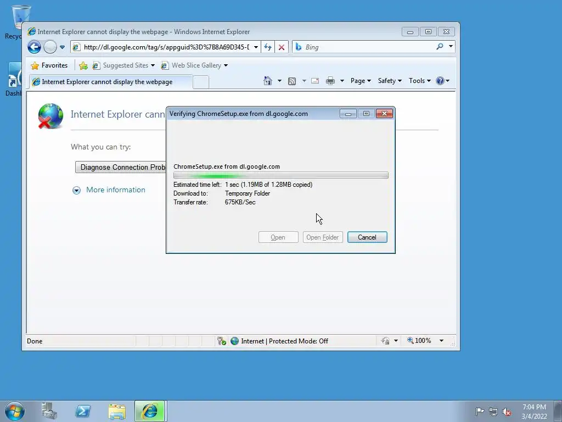
Task: Click the muted volume tray icon
Action: (x=507, y=412)
